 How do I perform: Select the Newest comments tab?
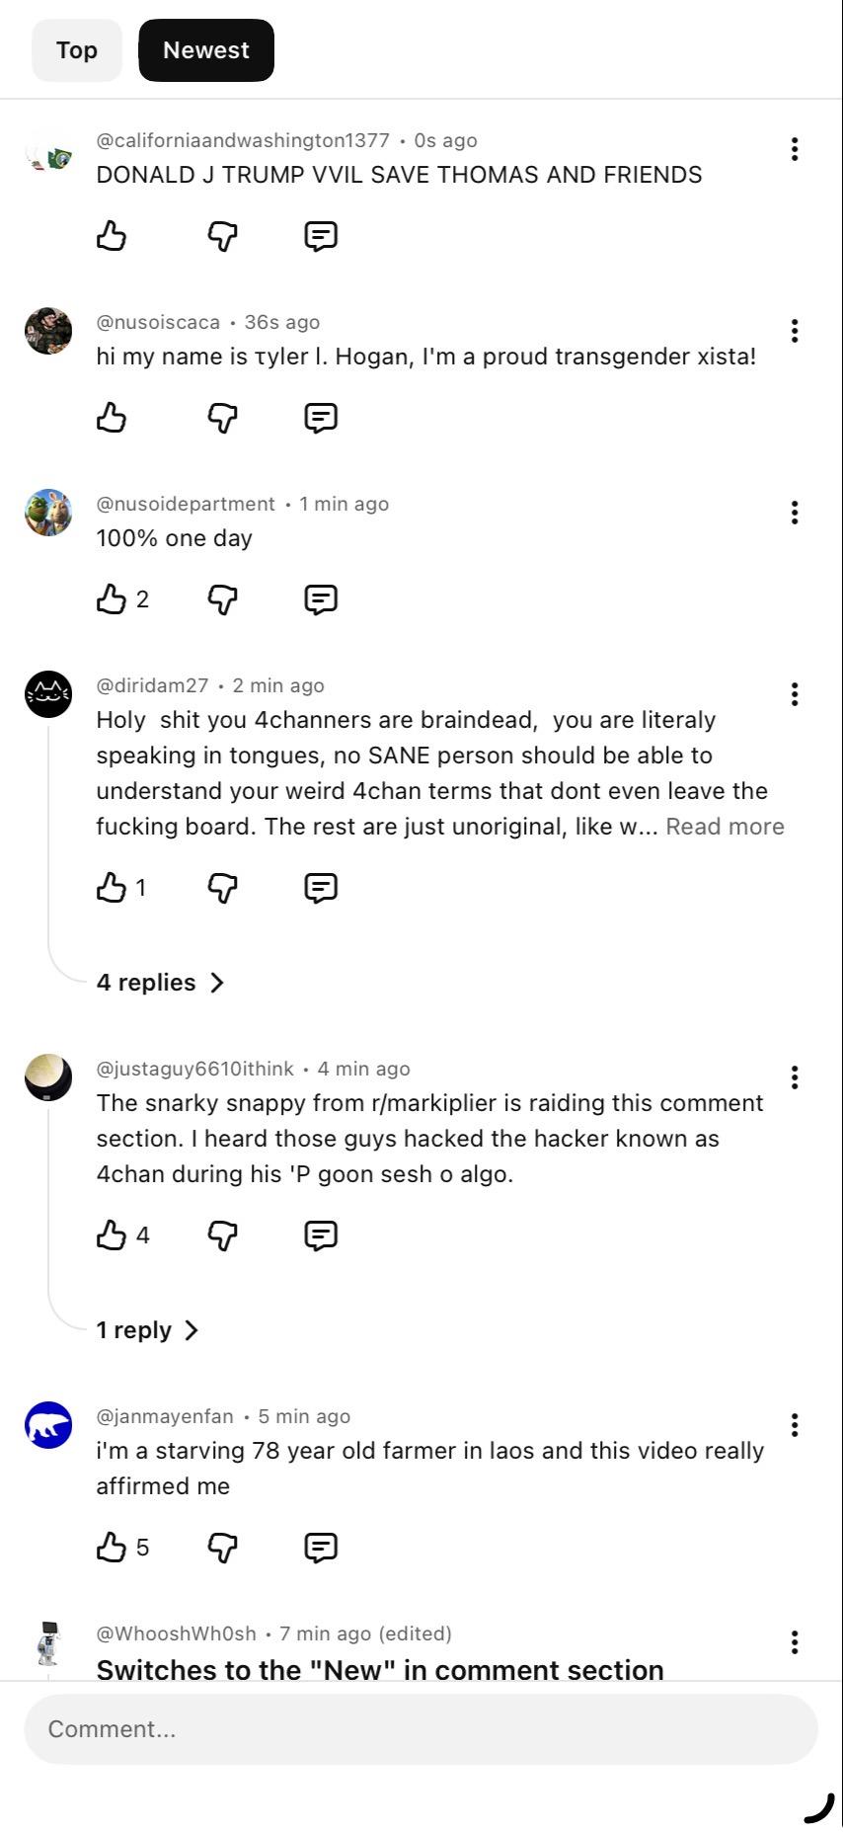206,50
